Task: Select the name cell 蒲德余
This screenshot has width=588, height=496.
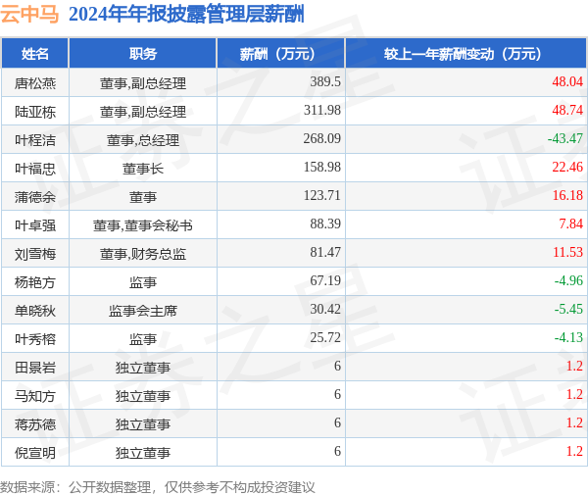Action: pyautogui.click(x=35, y=197)
